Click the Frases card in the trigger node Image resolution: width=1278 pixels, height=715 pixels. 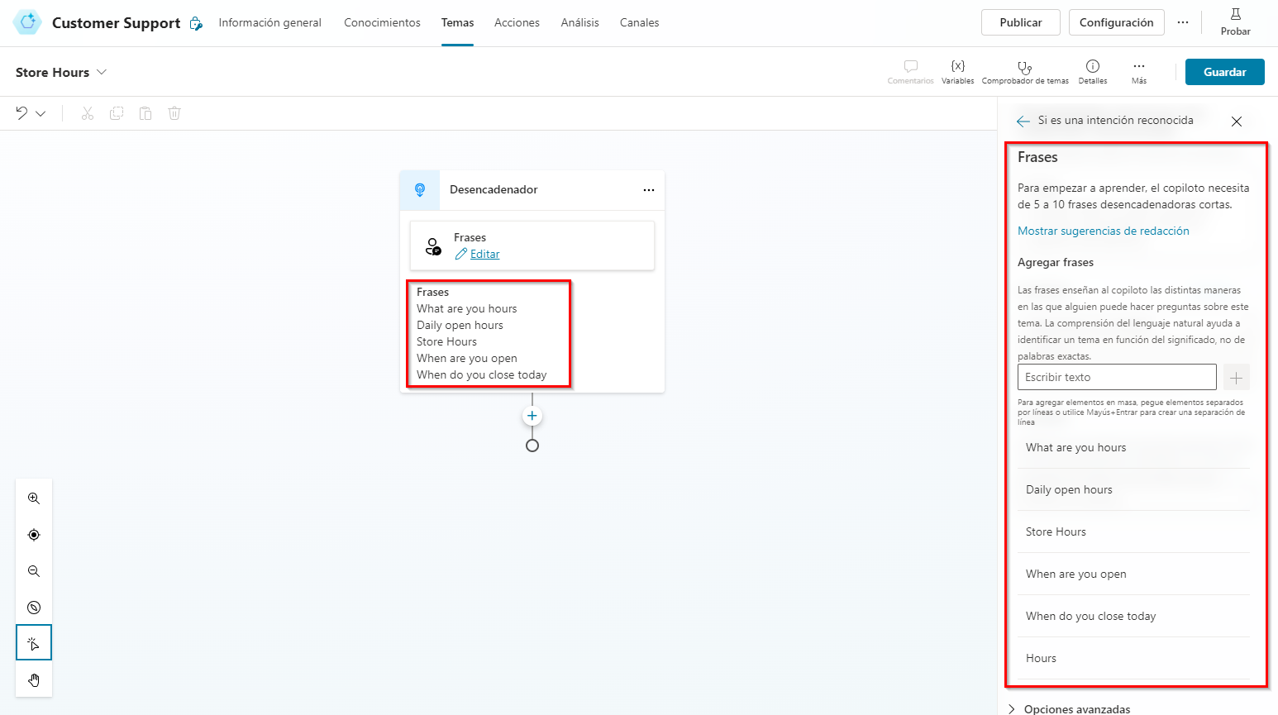tap(532, 245)
